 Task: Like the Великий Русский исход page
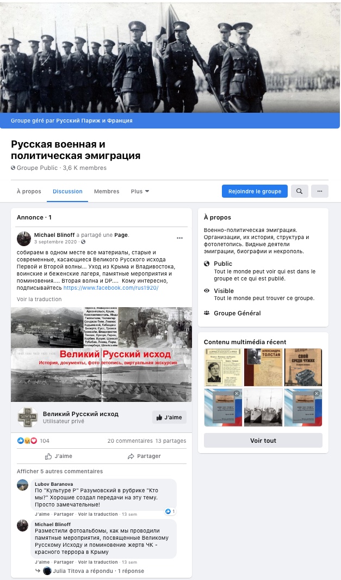(x=169, y=417)
